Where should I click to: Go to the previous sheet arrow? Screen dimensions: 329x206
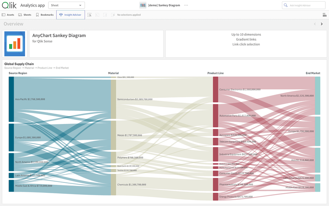coord(315,24)
